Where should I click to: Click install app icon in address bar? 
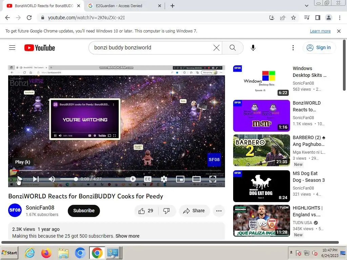coord(272,18)
